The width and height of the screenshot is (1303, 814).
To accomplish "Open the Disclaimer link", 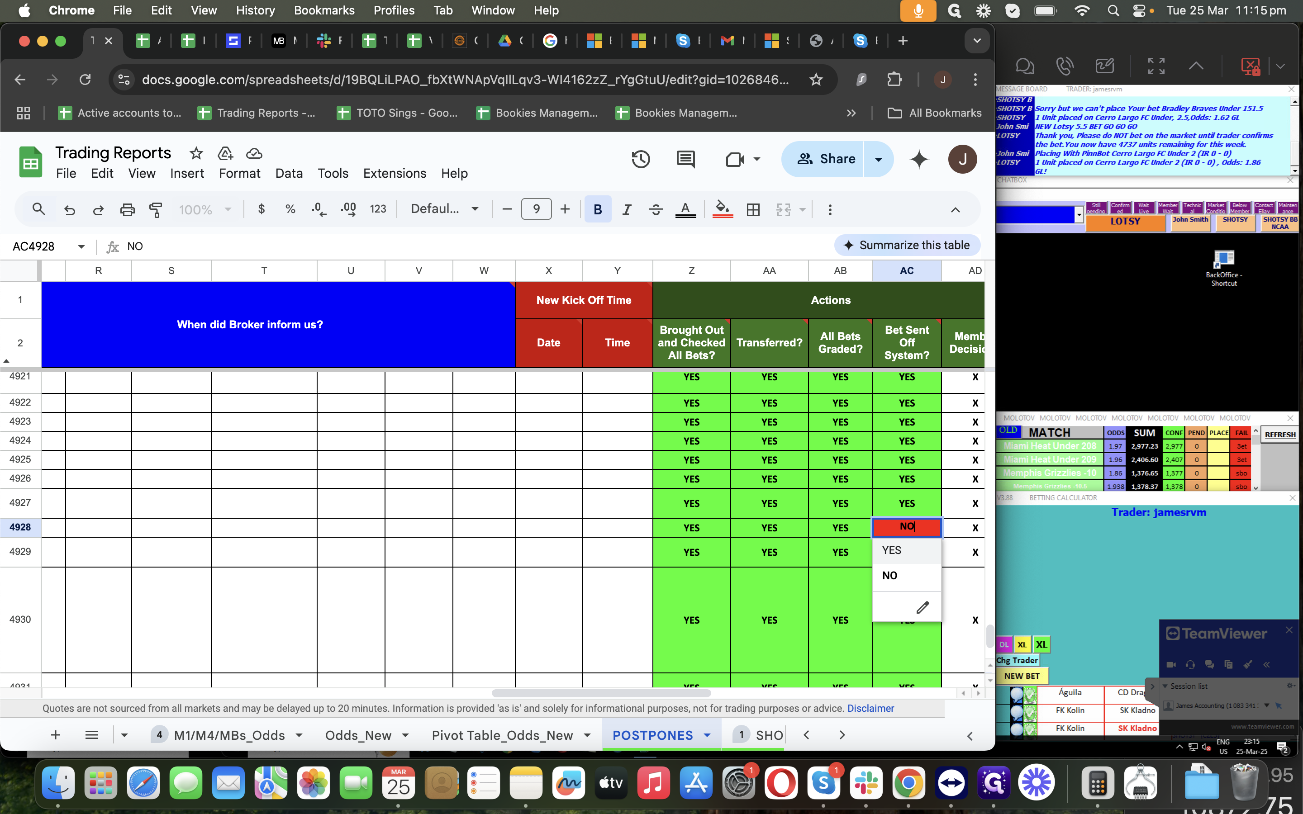I will [870, 709].
